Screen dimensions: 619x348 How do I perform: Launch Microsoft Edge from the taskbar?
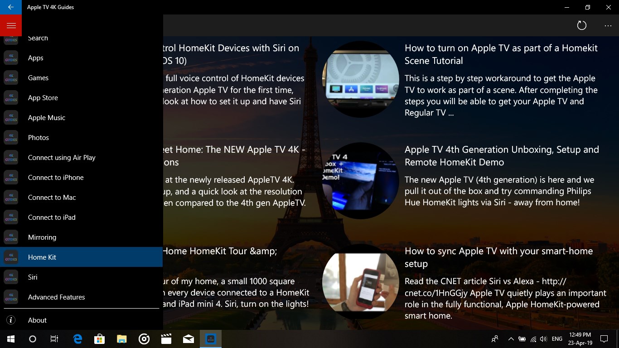click(77, 339)
